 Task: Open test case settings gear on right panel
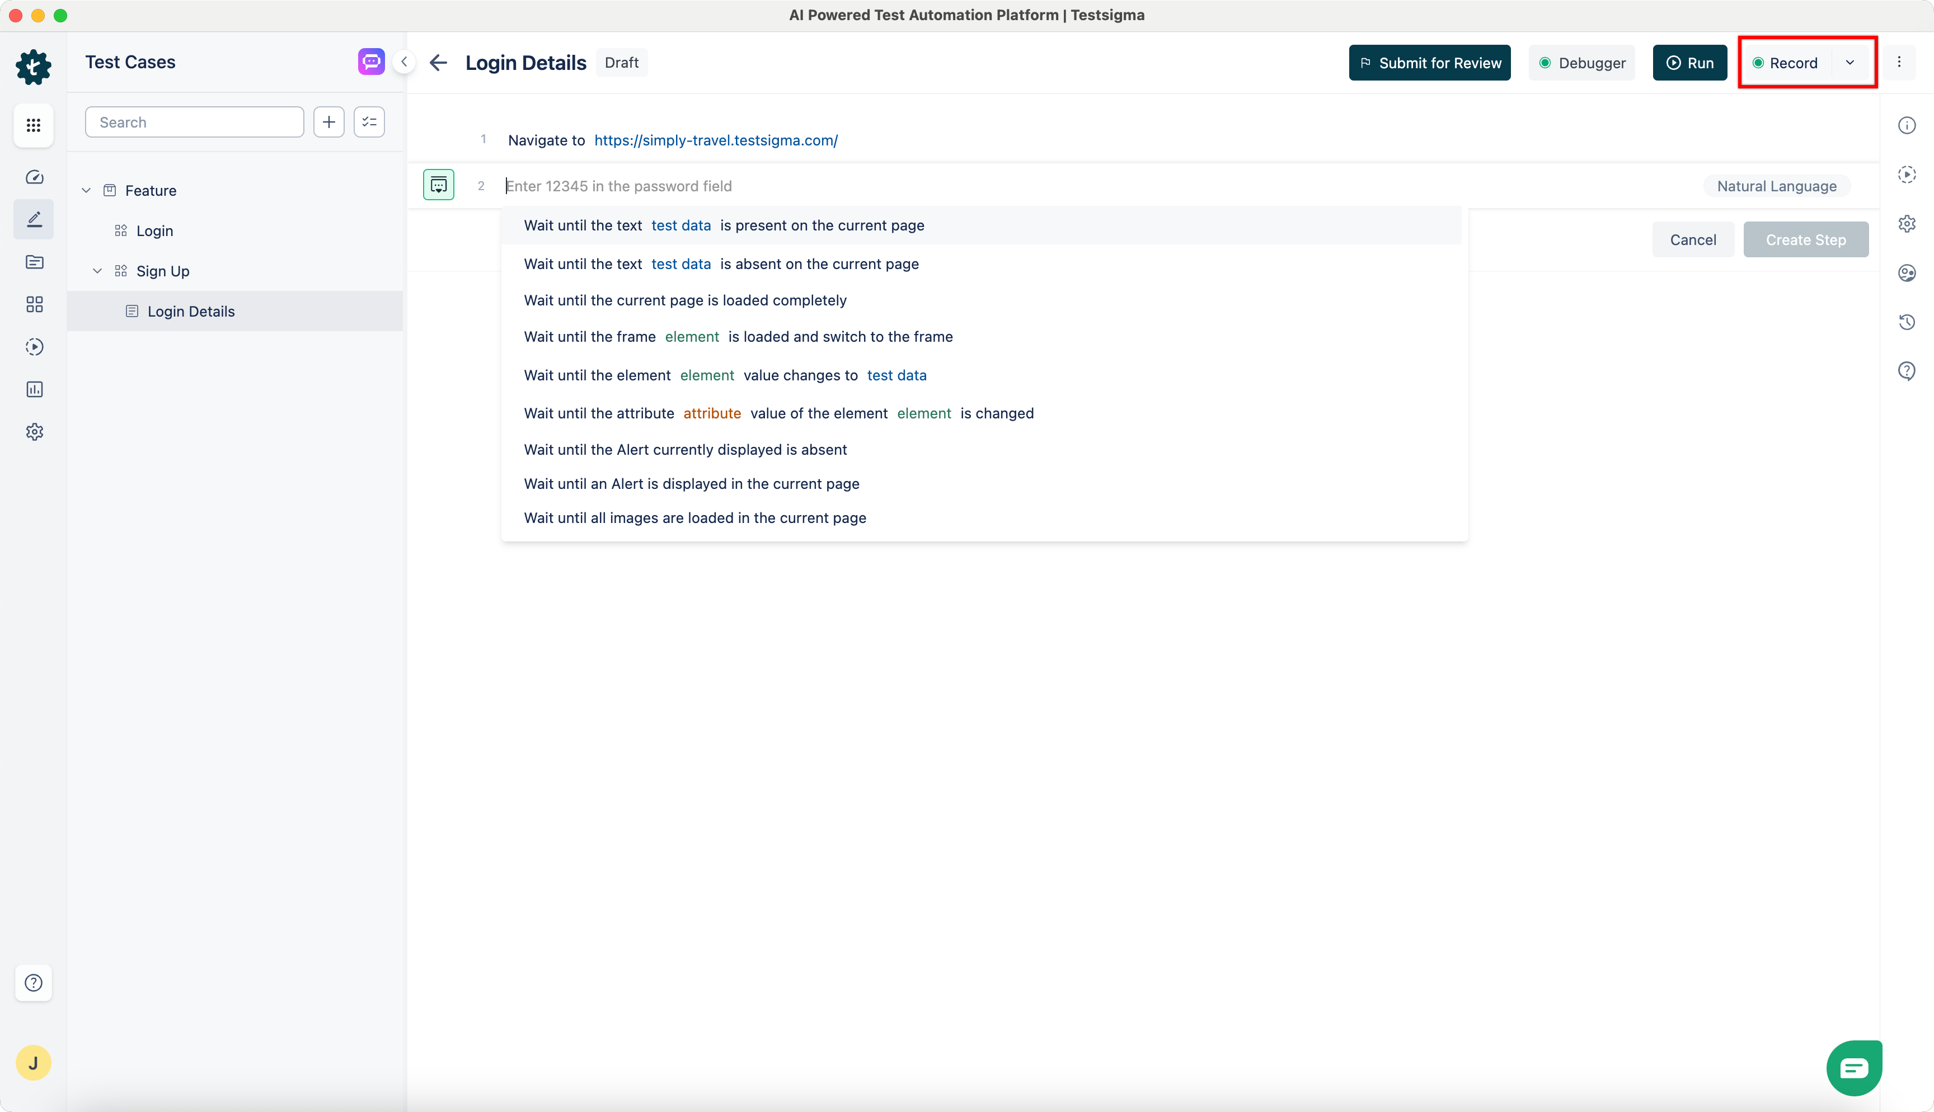[x=1907, y=224]
